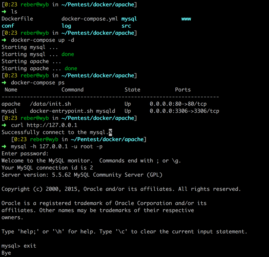Click the 'curl http://127.0.0.1' command
269x257 pixels.
click(44, 125)
